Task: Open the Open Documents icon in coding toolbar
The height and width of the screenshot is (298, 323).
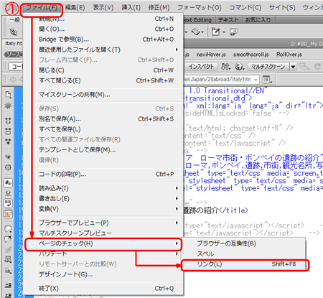Action: [x=8, y=95]
